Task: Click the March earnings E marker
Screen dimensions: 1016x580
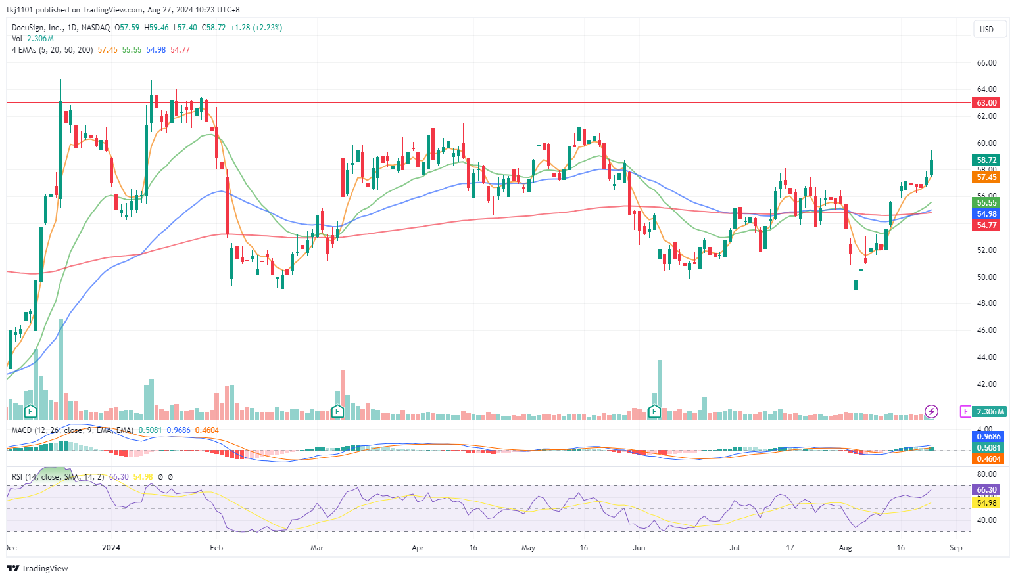Action: (x=337, y=412)
